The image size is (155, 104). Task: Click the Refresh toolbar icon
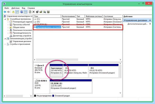coord(30,12)
